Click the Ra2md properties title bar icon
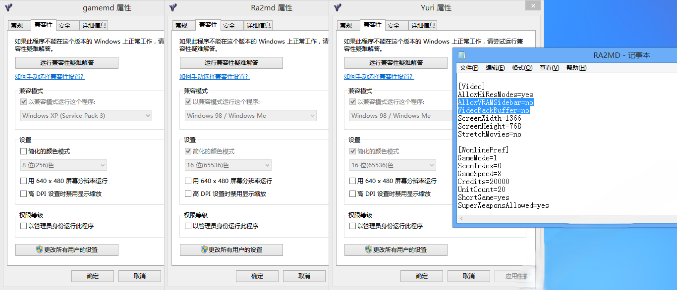The height and width of the screenshot is (290, 677). tap(172, 7)
